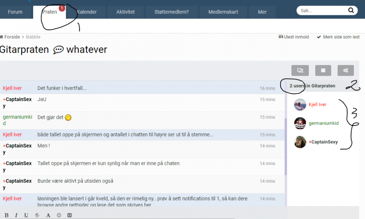The height and width of the screenshot is (219, 365).
Task: Open chat settings gears button
Action: coord(345,71)
